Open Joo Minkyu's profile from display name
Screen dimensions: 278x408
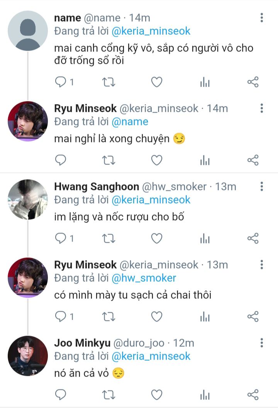(82, 343)
